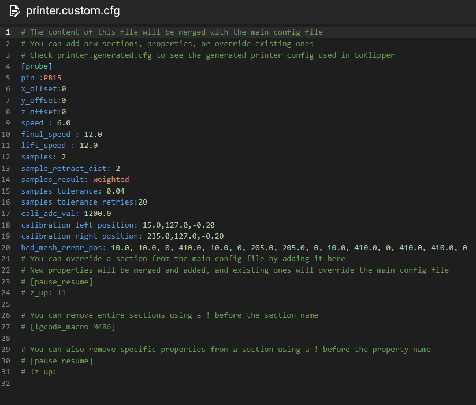Screen dimensions: 476x405
Task: Click the file edit icon beside printer.custom.cfg
Action: pos(14,11)
